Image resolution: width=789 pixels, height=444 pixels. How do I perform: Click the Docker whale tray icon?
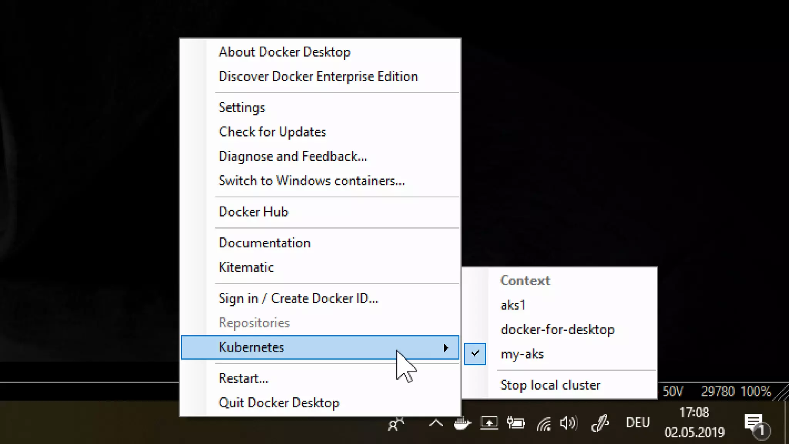point(462,424)
